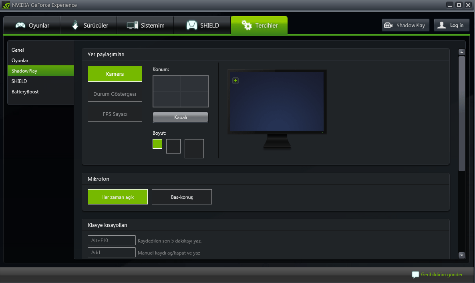Screen dimensions: 475x283
Task: Click the Kapalı button
Action: (181, 117)
